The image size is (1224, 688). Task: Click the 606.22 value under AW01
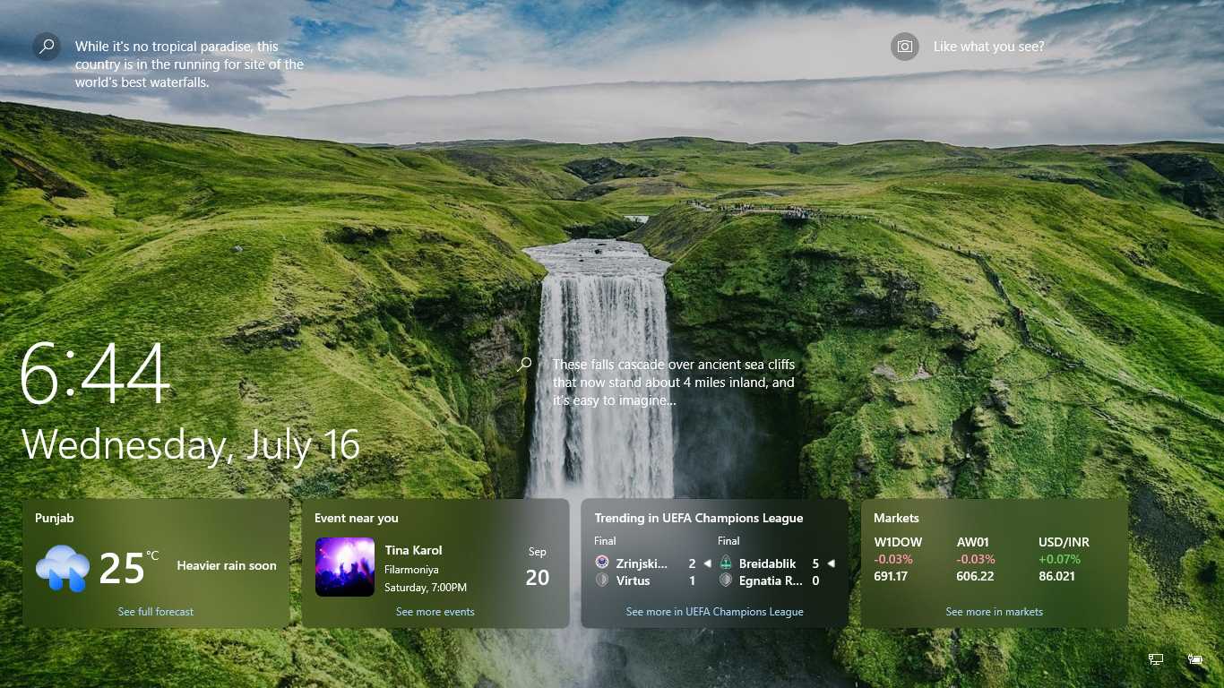tap(975, 576)
